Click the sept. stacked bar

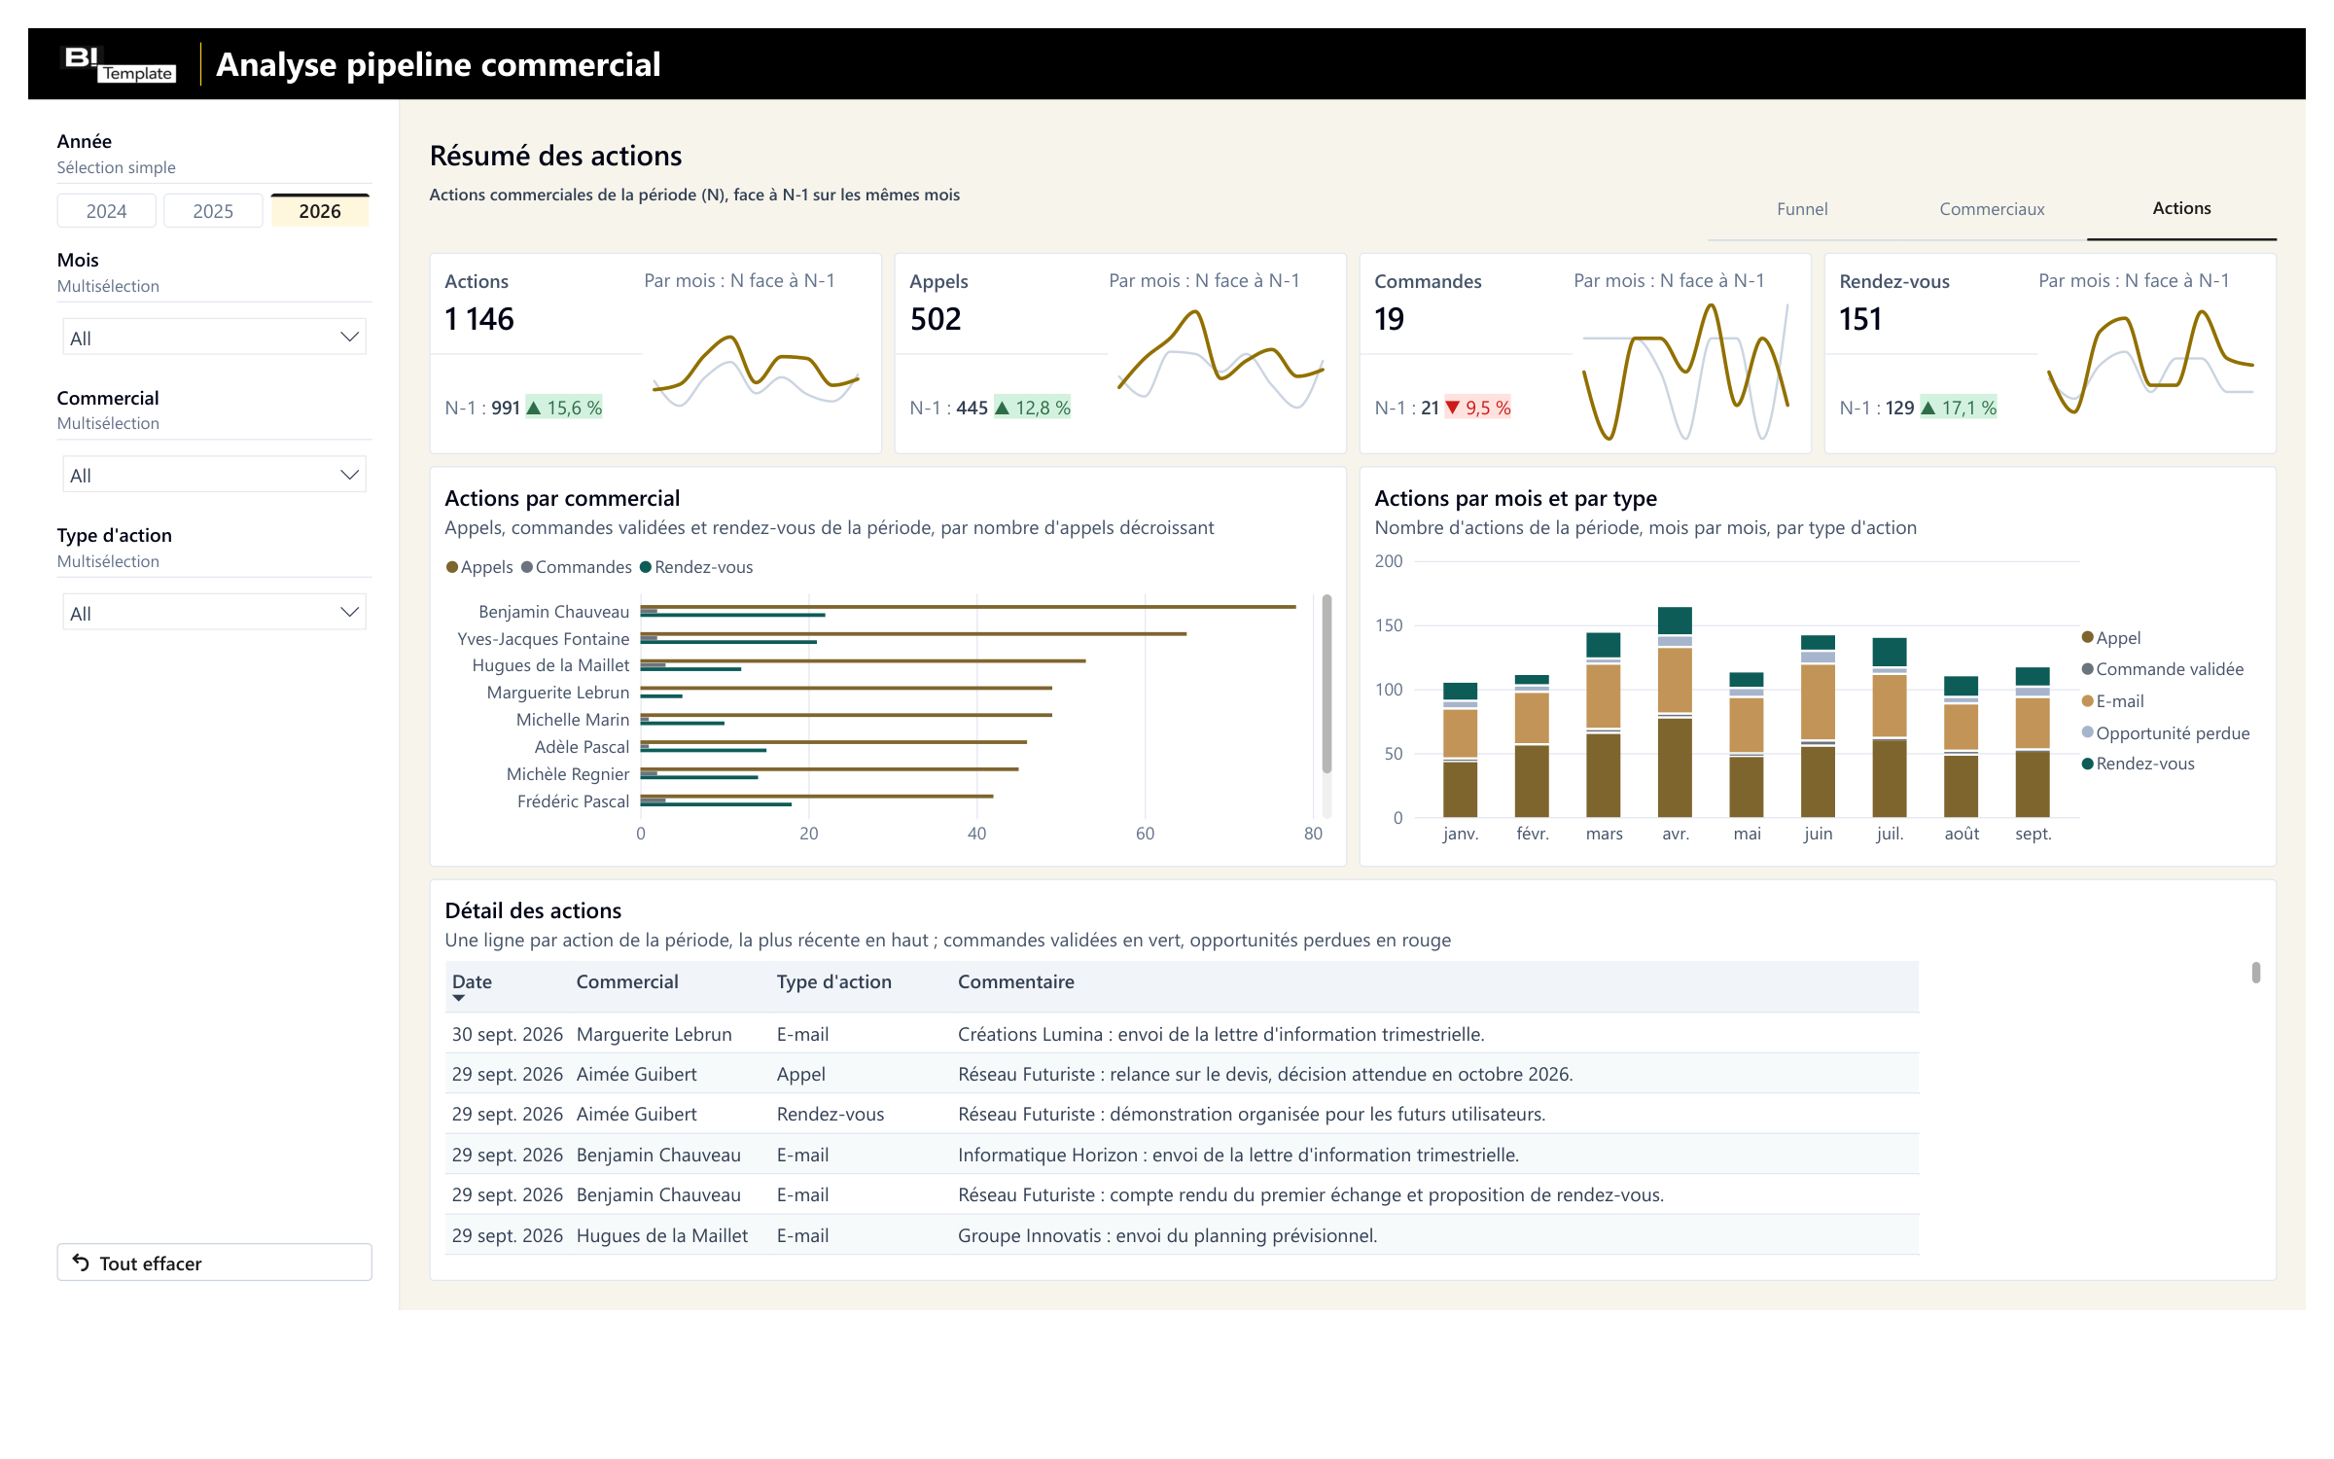coord(2033,742)
